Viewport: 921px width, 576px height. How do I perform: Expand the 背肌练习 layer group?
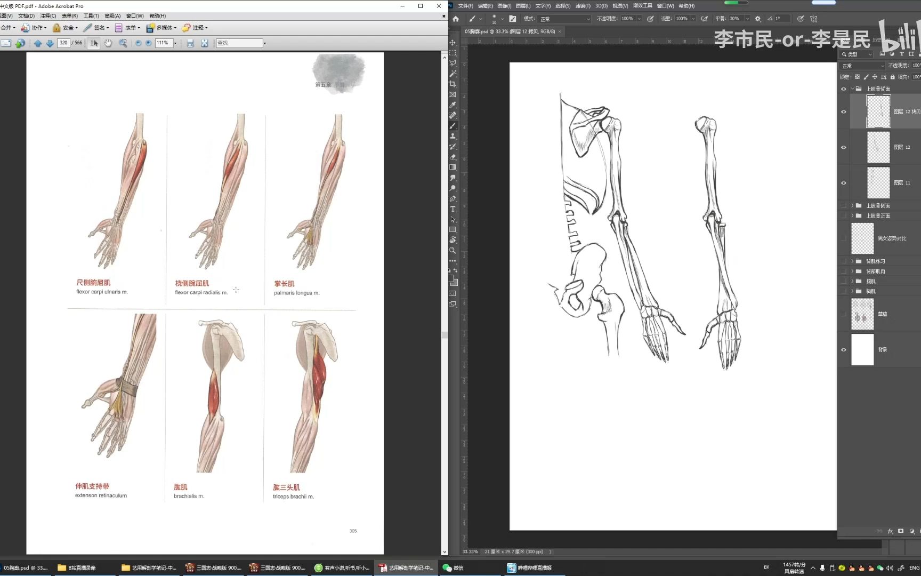pyautogui.click(x=852, y=261)
